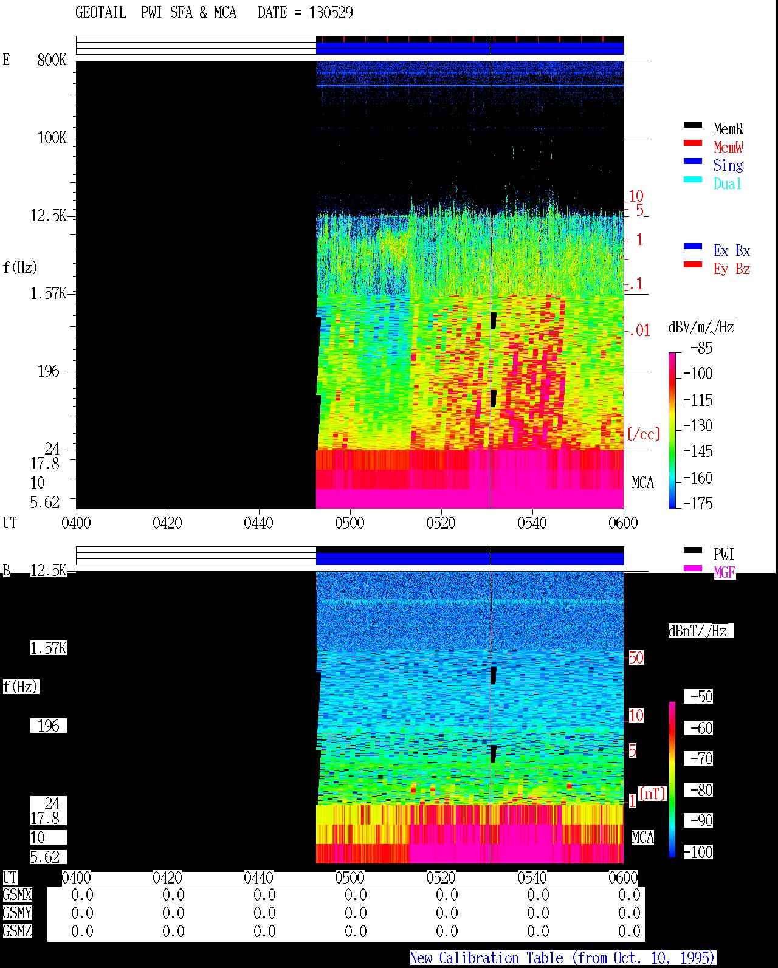Click the magenta MGF legend swatch
Screen dimensions: 778x968
coord(693,568)
